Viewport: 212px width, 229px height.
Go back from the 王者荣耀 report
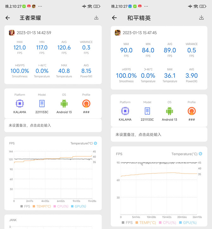coord(8,18)
